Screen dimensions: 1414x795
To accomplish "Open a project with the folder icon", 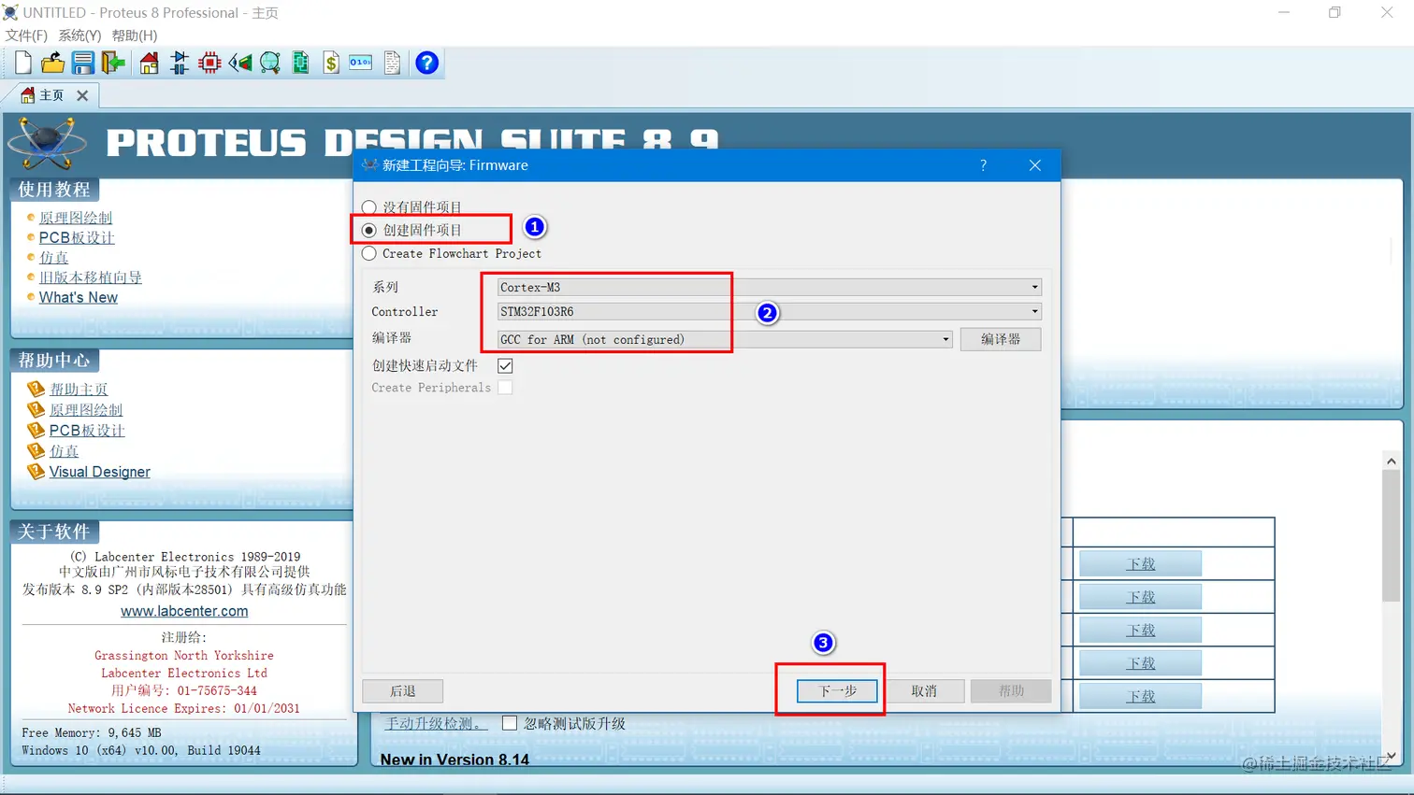I will (53, 63).
